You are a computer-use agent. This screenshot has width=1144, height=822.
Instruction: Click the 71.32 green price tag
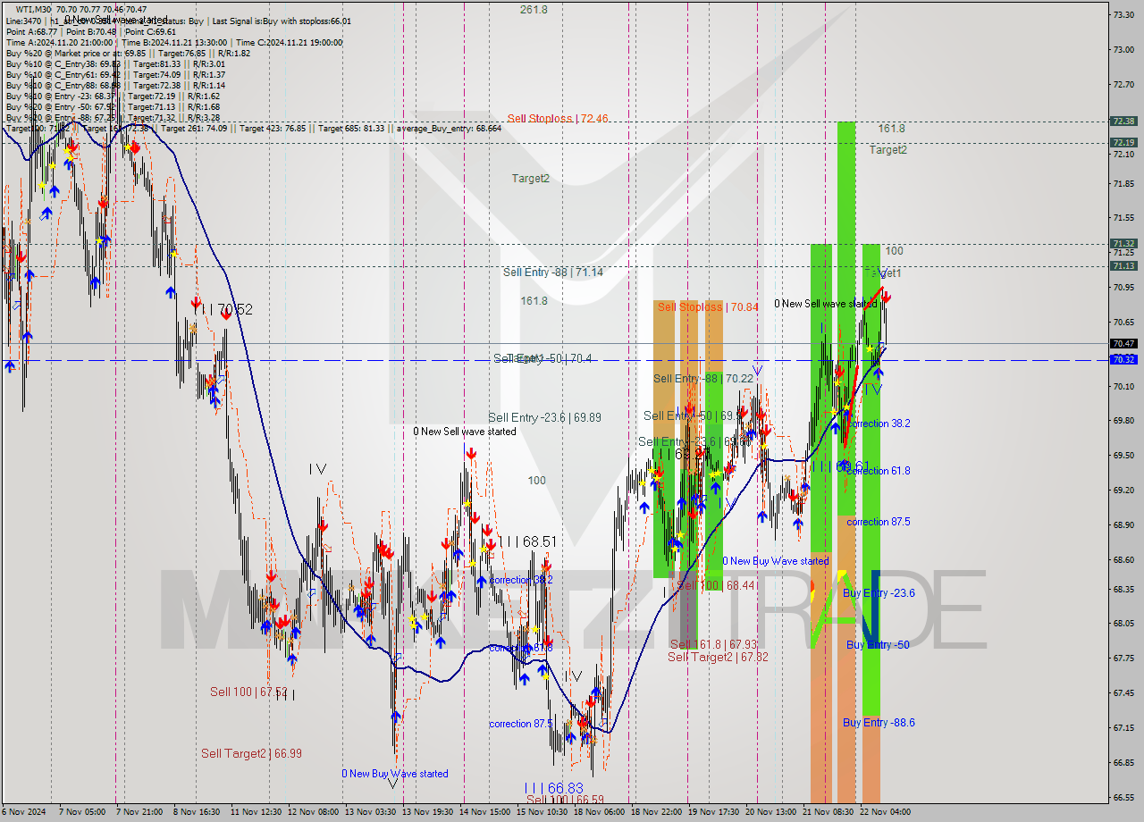(x=1123, y=244)
